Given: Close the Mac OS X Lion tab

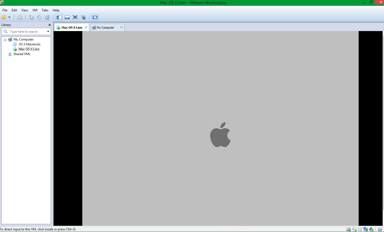Looking at the screenshot, I should coord(86,27).
